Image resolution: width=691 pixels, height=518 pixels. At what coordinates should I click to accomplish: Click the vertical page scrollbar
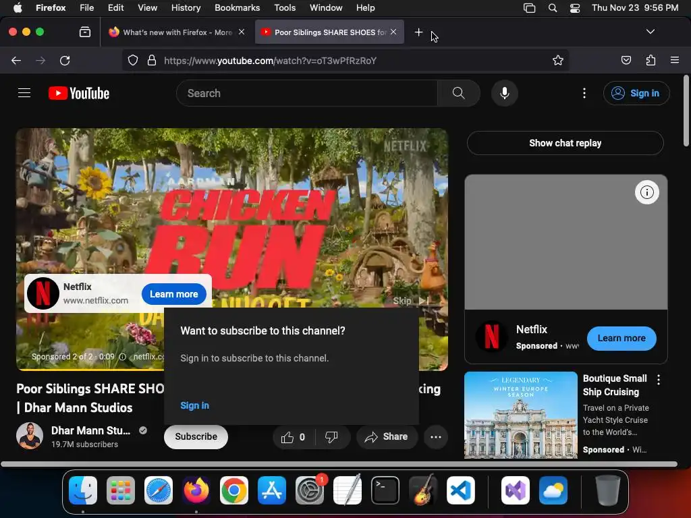(686, 111)
